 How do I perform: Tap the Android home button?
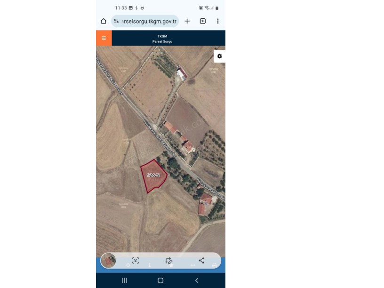(x=160, y=280)
